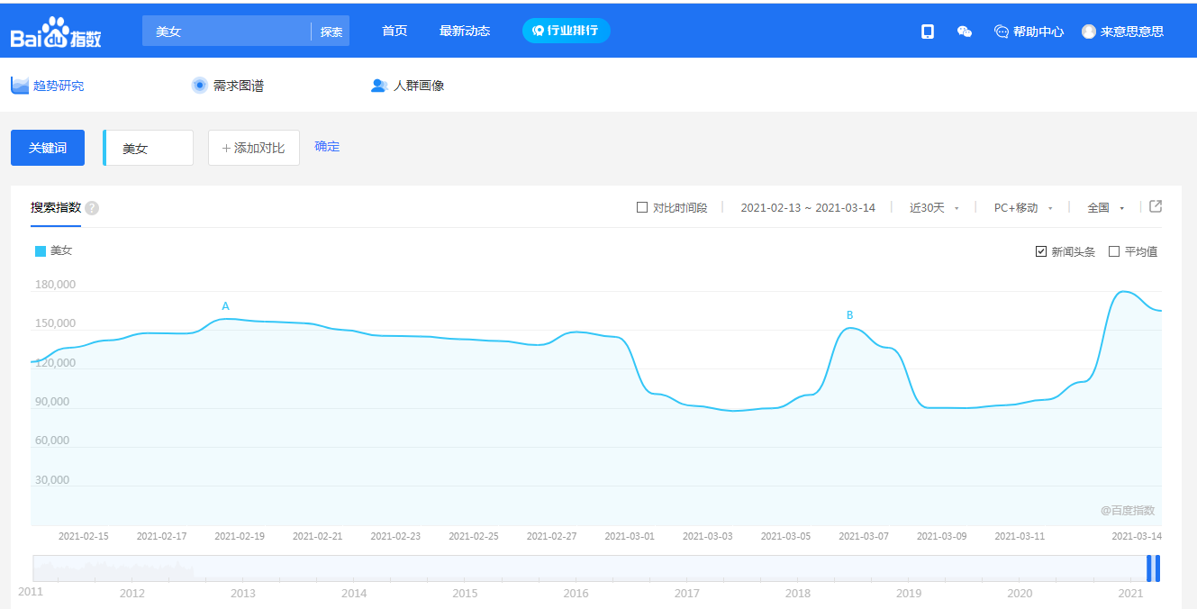Image resolution: width=1197 pixels, height=609 pixels.
Task: Open the WeChat icon in header
Action: point(965,32)
